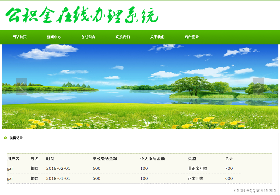Image resolution: width=280 pixels, height=195 pixels.
Task: Click the 个人缴纳金额 column header
Action: coord(152,159)
